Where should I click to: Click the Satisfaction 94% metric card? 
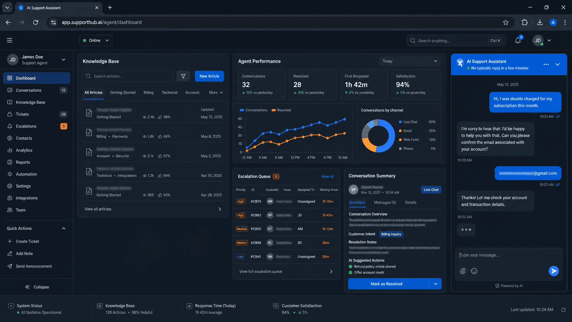coord(416,85)
